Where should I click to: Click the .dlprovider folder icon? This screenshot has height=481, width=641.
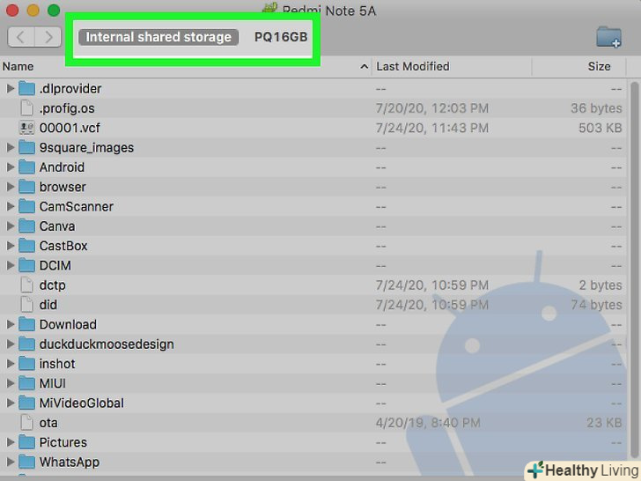click(27, 88)
